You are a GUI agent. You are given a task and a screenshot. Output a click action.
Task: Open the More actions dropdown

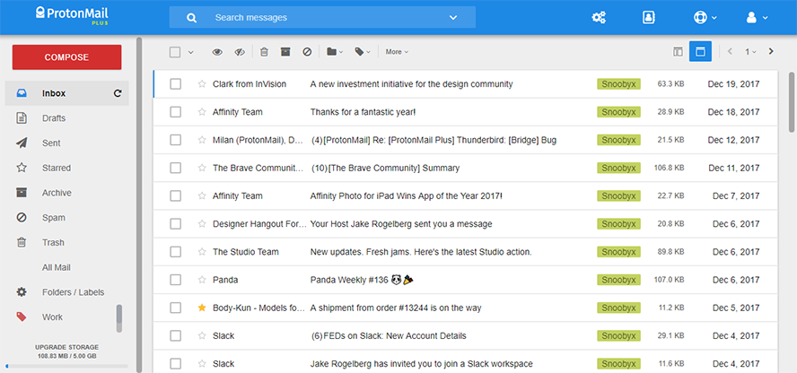(x=397, y=52)
